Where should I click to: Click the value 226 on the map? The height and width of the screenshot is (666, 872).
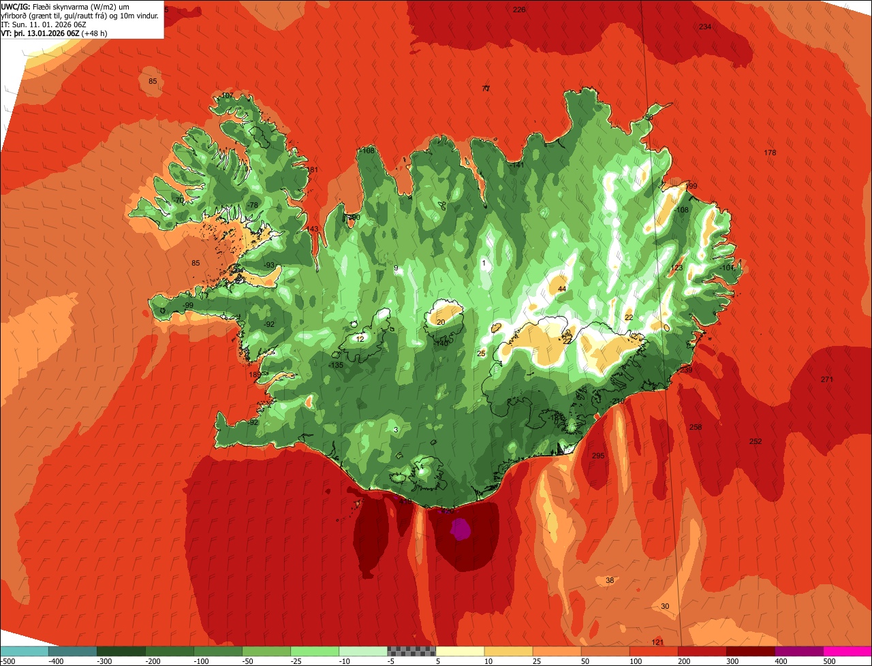(x=519, y=10)
